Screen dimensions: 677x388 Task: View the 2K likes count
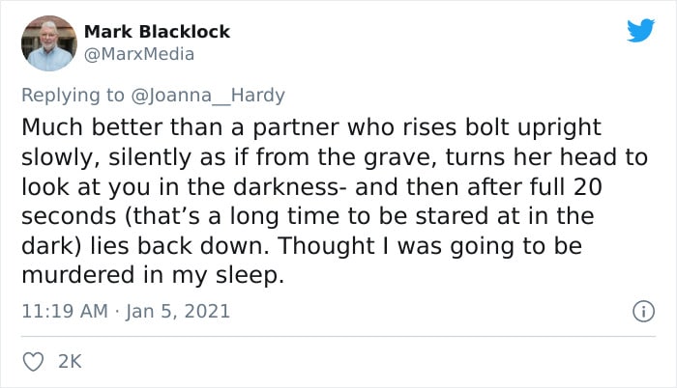pos(71,361)
